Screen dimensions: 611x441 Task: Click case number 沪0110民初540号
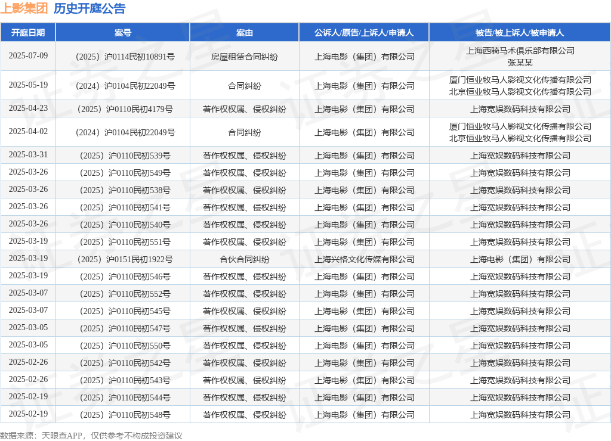click(x=140, y=225)
